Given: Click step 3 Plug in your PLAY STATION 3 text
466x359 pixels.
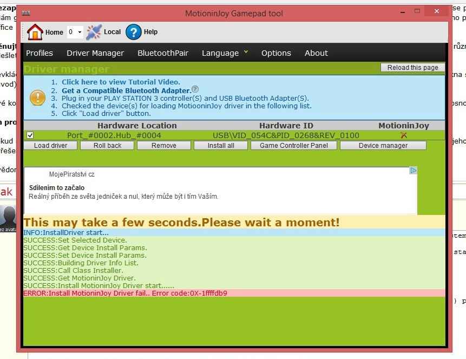Looking at the screenshot, I should [185, 98].
